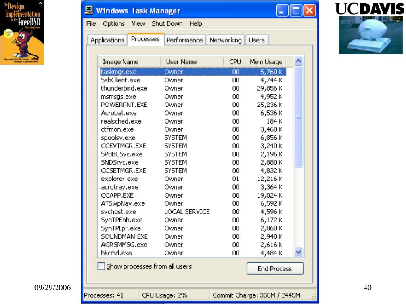The height and width of the screenshot is (304, 406).
Task: Click the slide date 09/29/2006
Action: [x=53, y=287]
